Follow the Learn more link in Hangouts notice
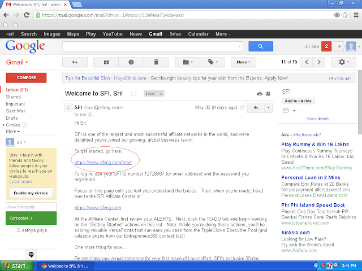362x271 pixels. (20, 182)
